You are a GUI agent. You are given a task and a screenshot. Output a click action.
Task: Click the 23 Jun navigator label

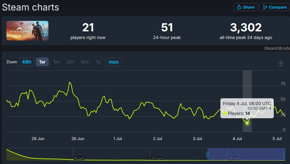157,158
